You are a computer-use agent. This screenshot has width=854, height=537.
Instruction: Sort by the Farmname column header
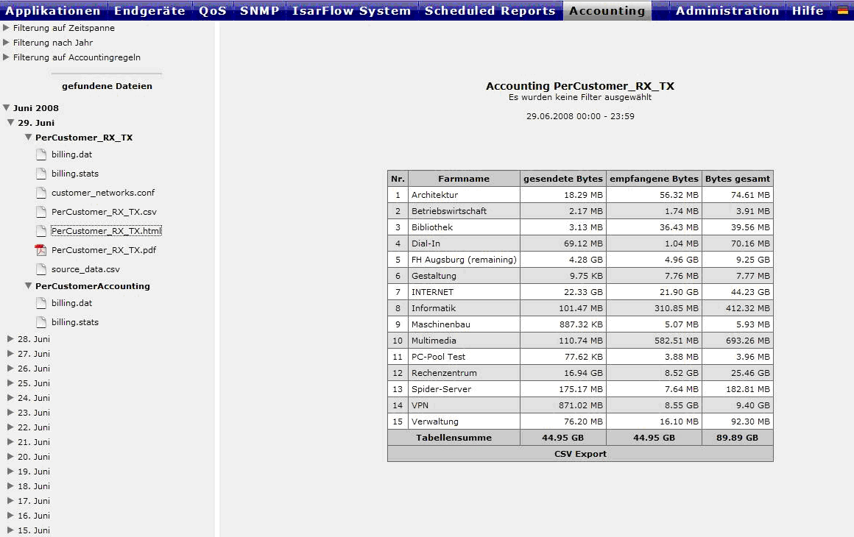pyautogui.click(x=464, y=179)
